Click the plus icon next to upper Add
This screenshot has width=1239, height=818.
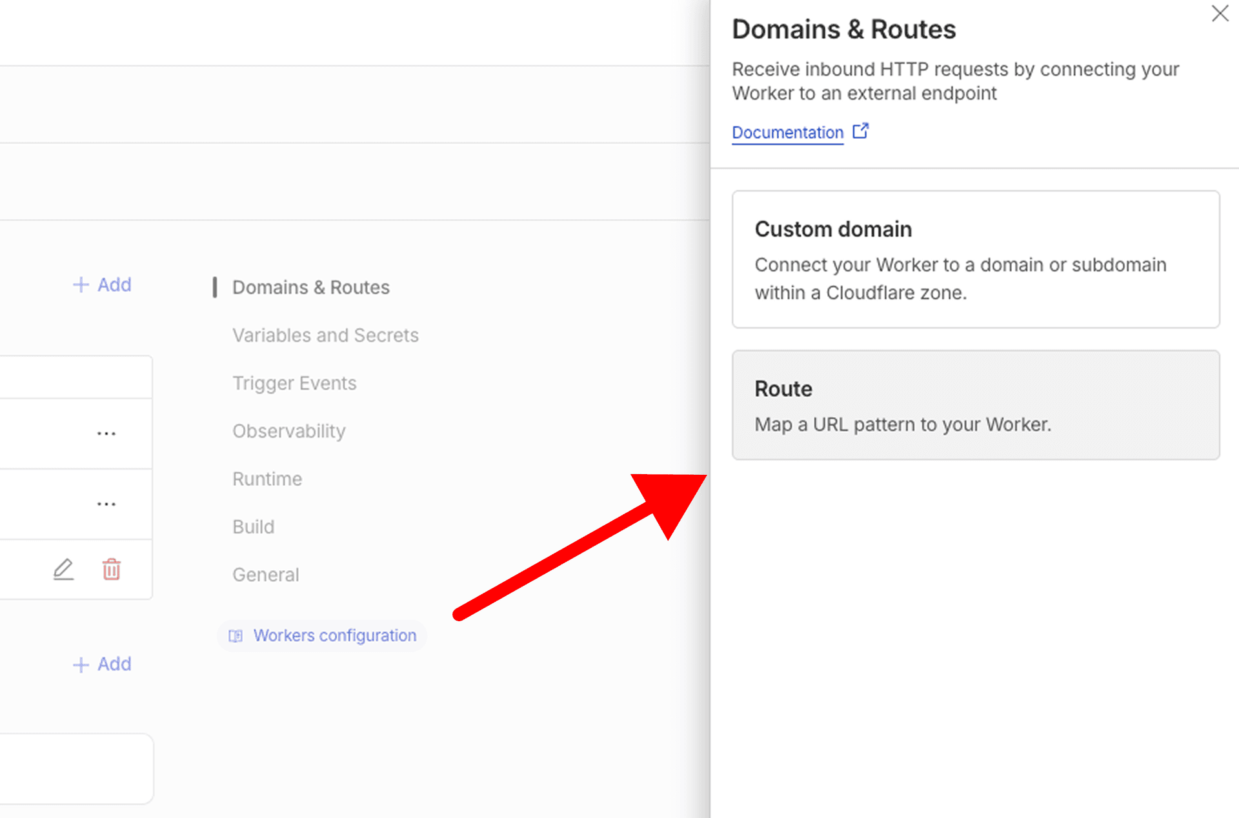(81, 284)
